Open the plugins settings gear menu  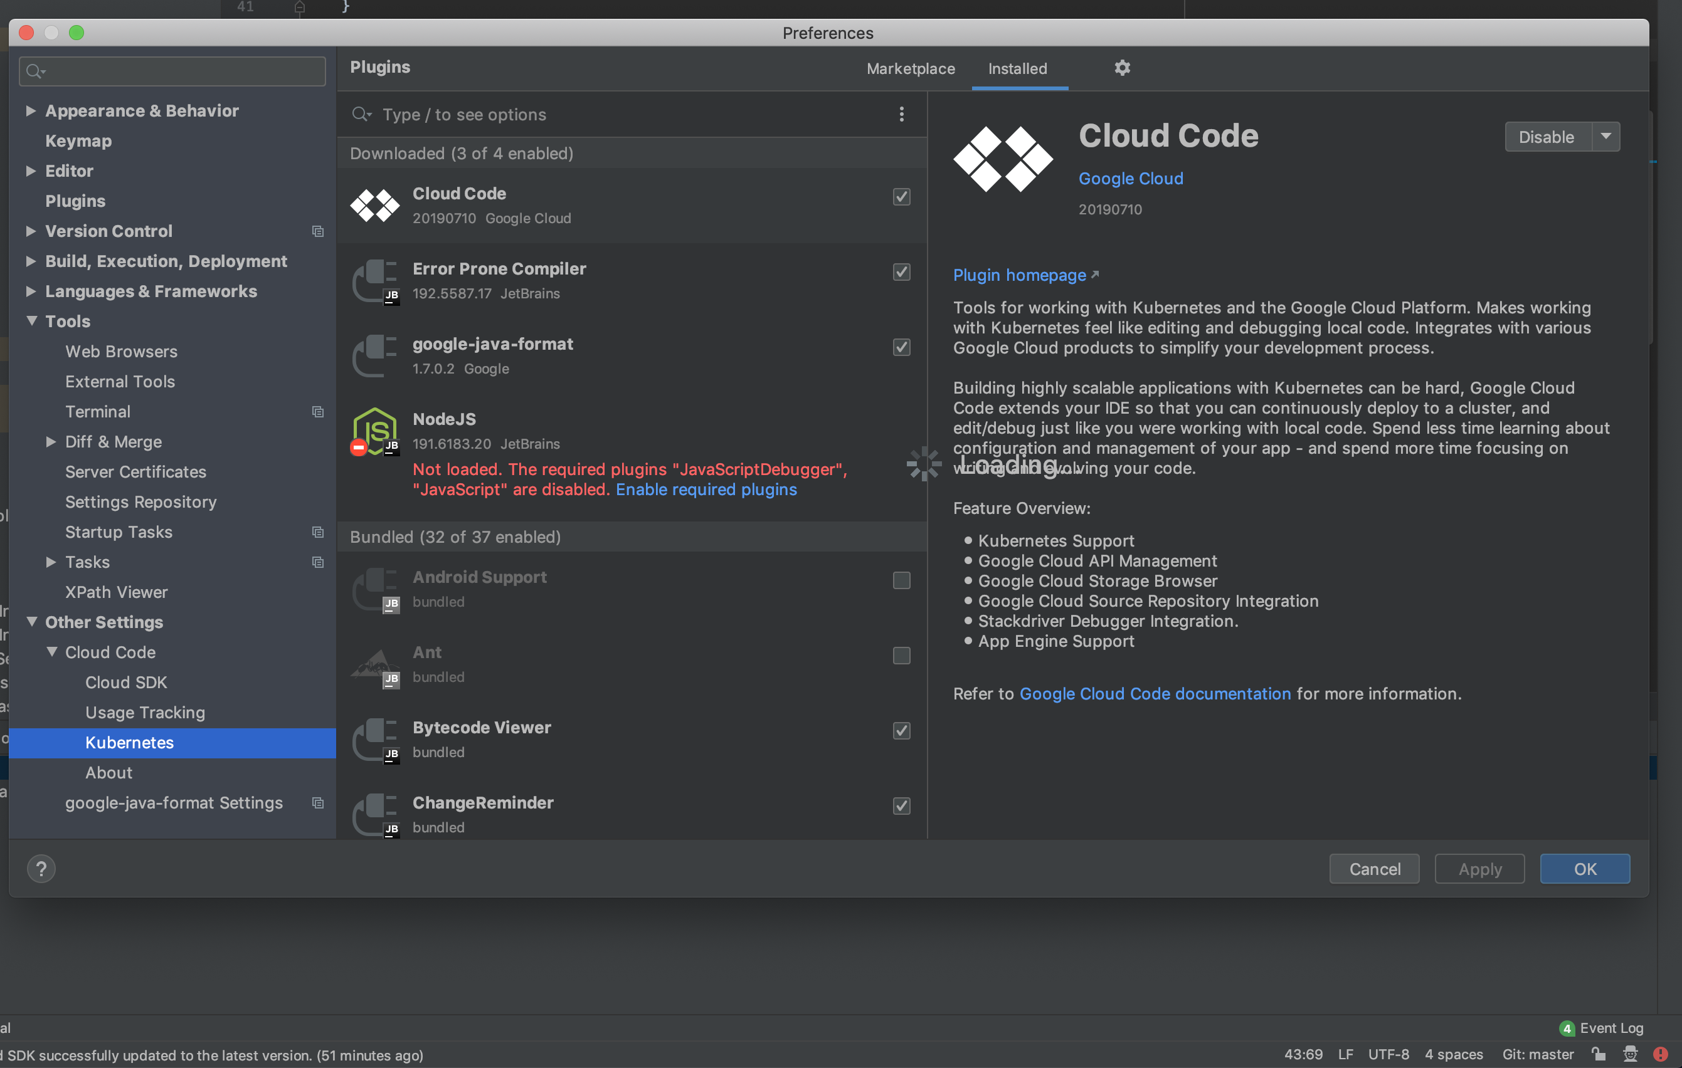tap(1122, 68)
